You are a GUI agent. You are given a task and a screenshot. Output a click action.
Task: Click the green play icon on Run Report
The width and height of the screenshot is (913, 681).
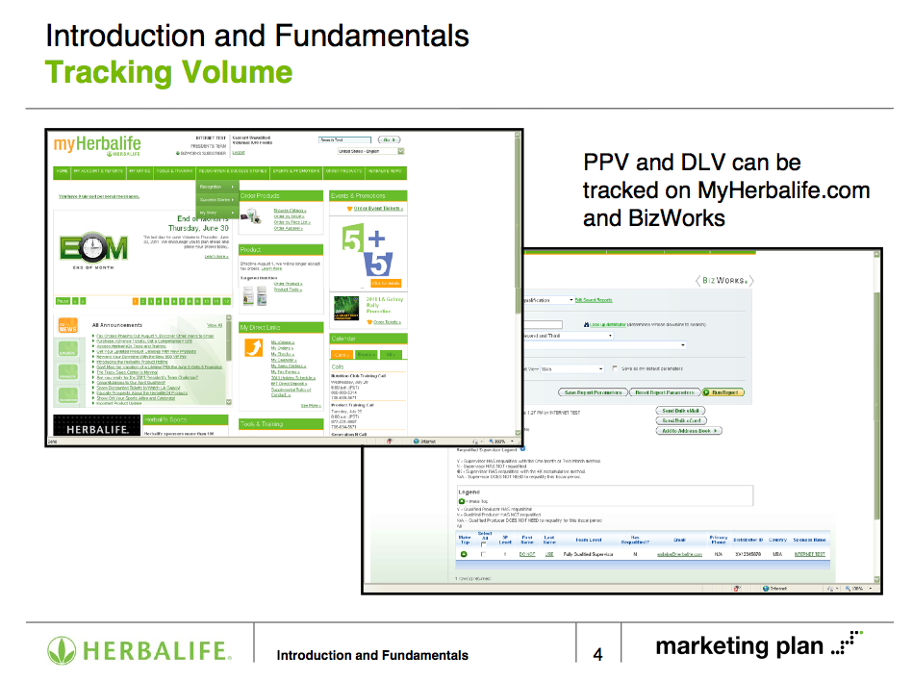(x=706, y=392)
